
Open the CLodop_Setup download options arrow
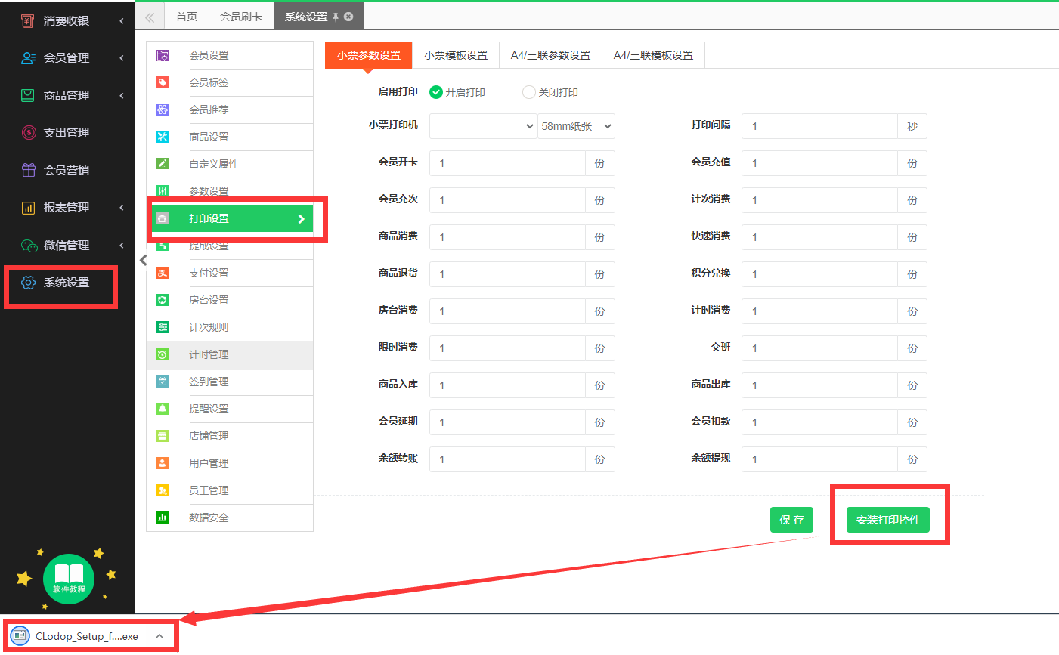159,636
